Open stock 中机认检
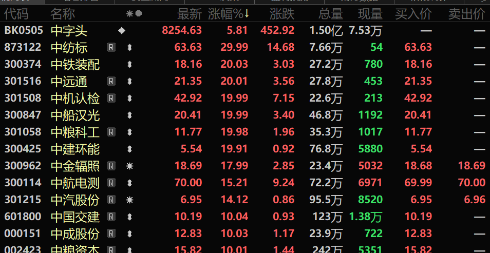The height and width of the screenshot is (253, 490). coord(76,98)
